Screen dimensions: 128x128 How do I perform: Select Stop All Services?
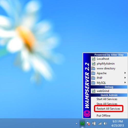pyautogui.click(x=107, y=104)
